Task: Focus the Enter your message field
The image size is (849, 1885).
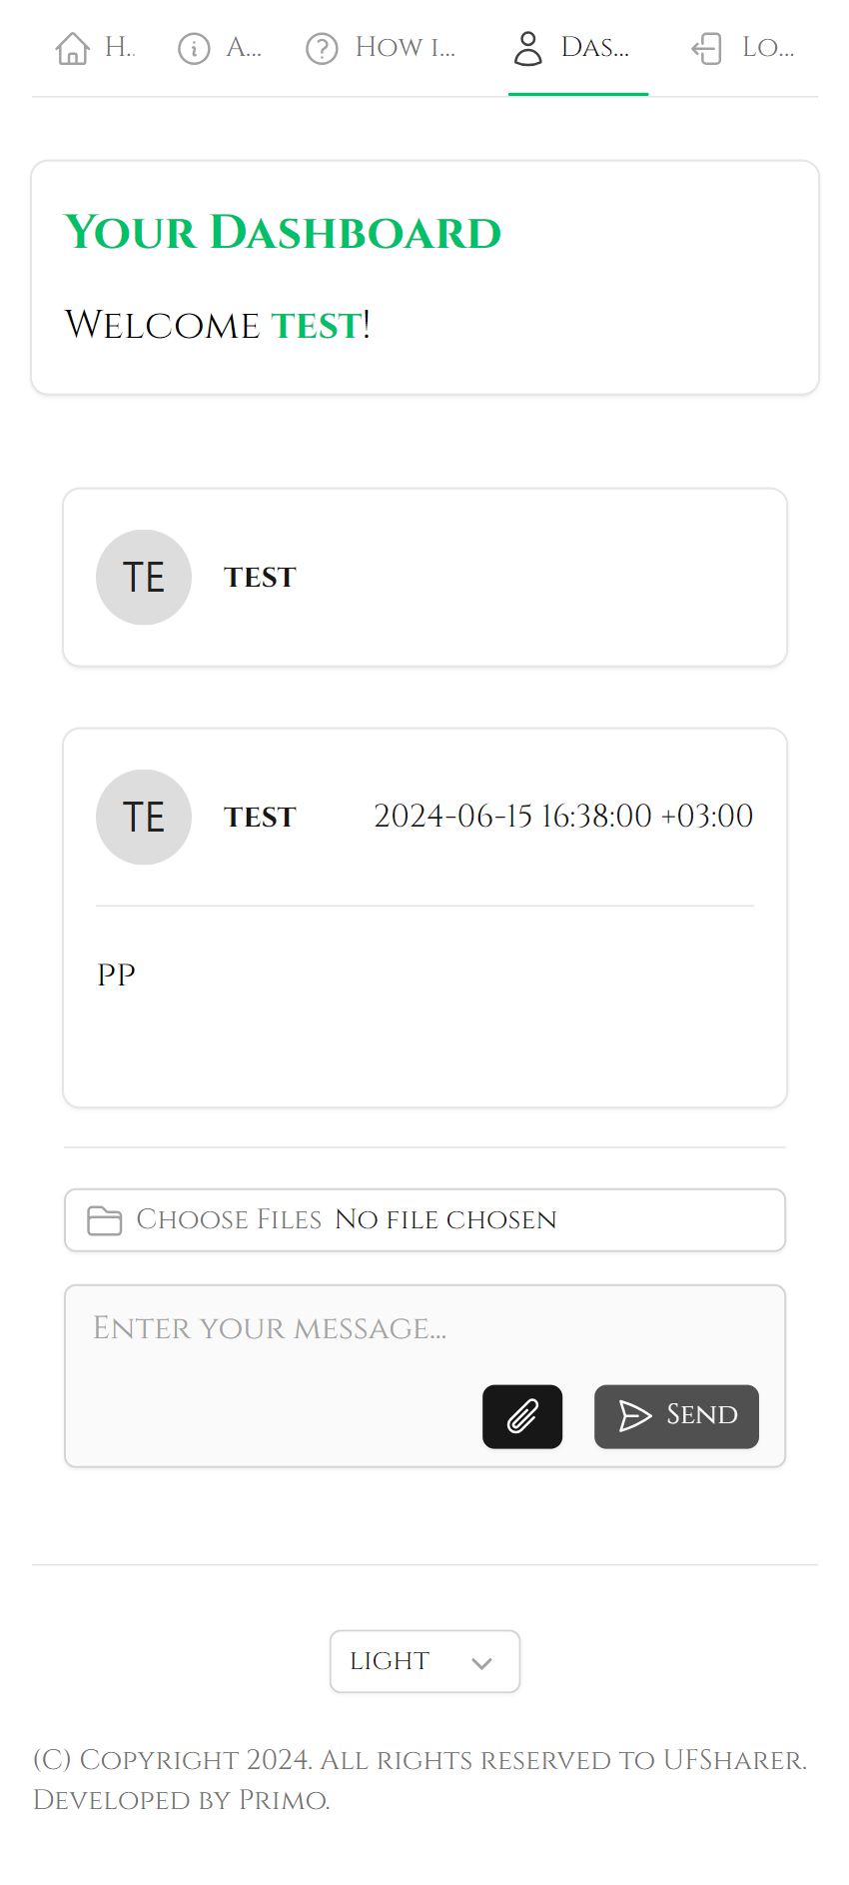Action: (424, 1376)
